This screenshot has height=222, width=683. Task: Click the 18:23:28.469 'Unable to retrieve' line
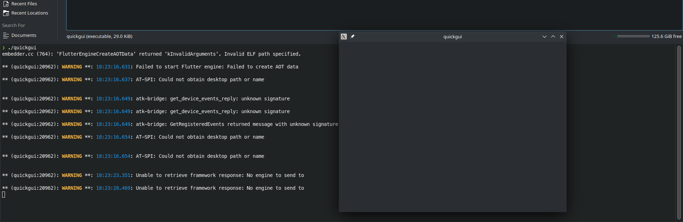point(153,188)
